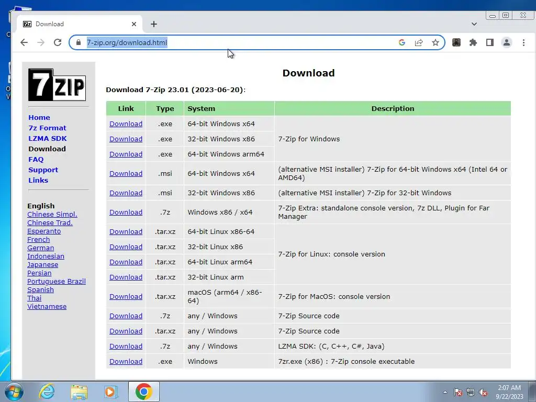Download the 7-Zip Extra .7z package
The image size is (536, 402).
pos(126,213)
